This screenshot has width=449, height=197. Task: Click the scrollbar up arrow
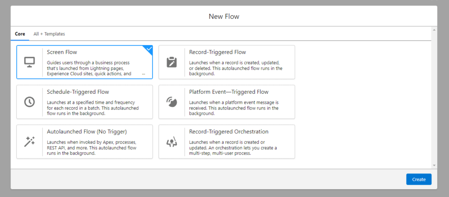[x=434, y=30]
